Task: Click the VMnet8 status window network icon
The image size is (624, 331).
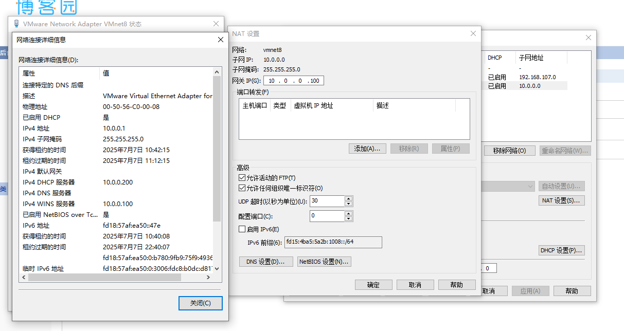Action: [x=17, y=24]
